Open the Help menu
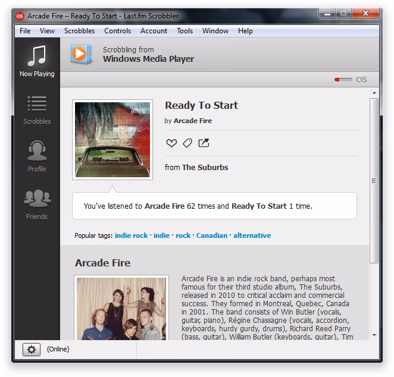 click(x=245, y=31)
